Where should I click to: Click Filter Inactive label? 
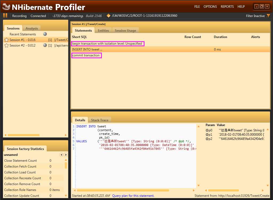click(x=255, y=16)
